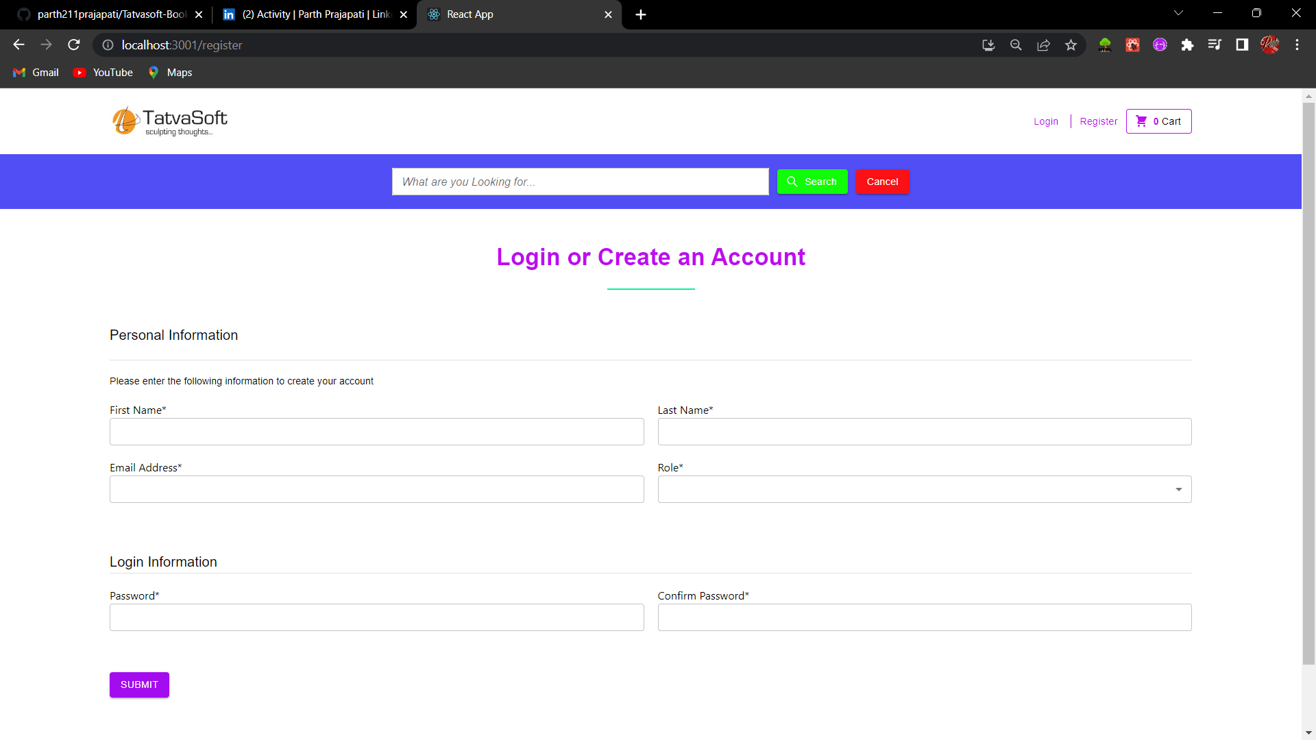The height and width of the screenshot is (740, 1316).
Task: Click the HTML Tree Generator extension icon
Action: coord(1105,45)
